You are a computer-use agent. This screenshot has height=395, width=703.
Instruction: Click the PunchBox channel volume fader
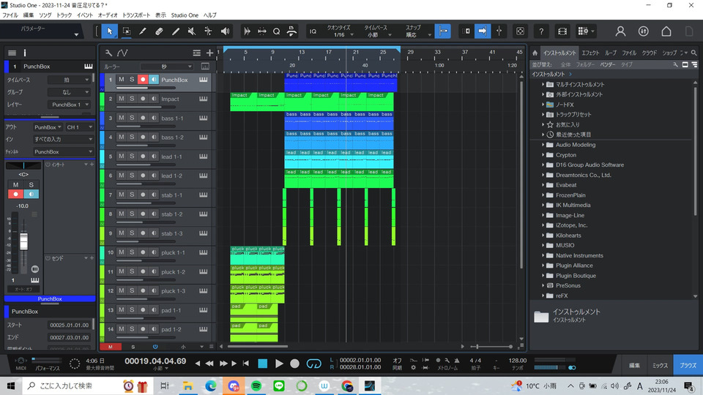[23, 242]
